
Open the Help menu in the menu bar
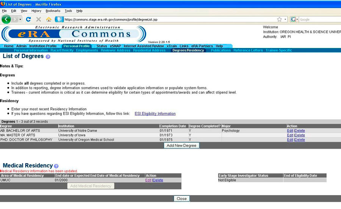pyautogui.click(x=80, y=11)
